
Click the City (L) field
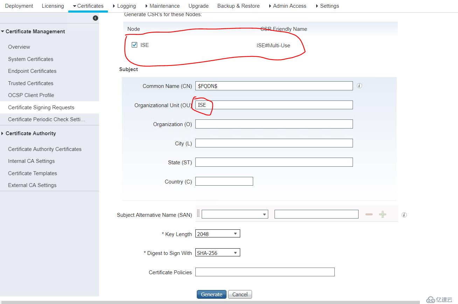pyautogui.click(x=274, y=143)
